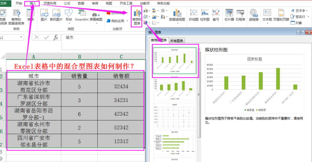The image size is (312, 162).
Task: Switch to the 数据 ribbon tab
Action: pyautogui.click(x=81, y=3)
